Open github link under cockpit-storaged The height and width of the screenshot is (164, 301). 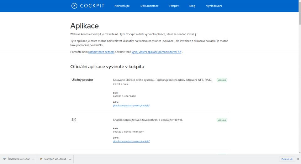pyautogui.click(x=131, y=105)
